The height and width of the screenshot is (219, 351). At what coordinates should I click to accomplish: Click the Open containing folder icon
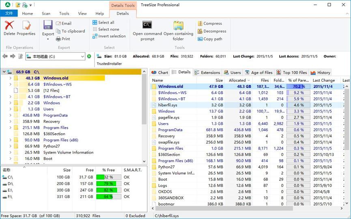click(x=179, y=26)
